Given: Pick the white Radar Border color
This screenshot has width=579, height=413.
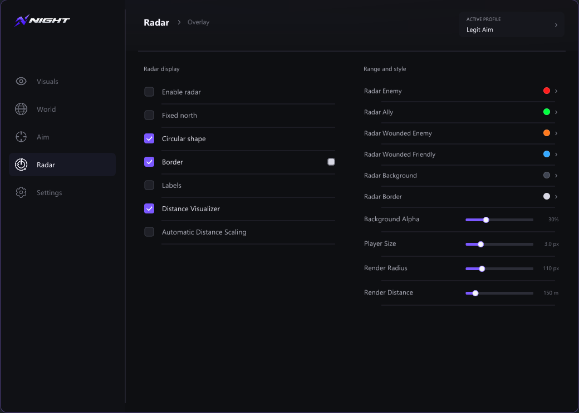Looking at the screenshot, I should pos(547,196).
